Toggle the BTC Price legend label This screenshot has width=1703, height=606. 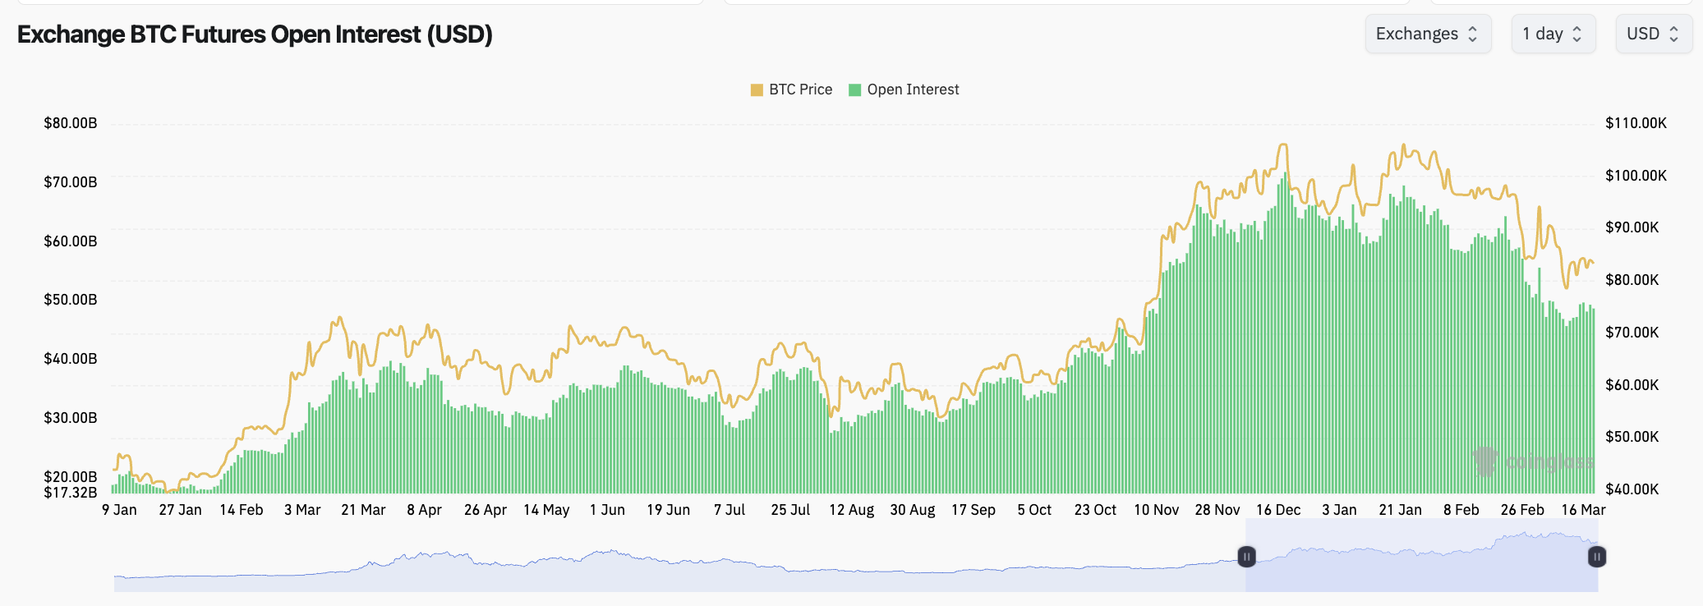[x=800, y=90]
